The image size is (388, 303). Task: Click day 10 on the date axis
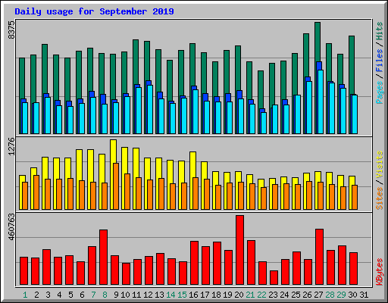pos(125,295)
